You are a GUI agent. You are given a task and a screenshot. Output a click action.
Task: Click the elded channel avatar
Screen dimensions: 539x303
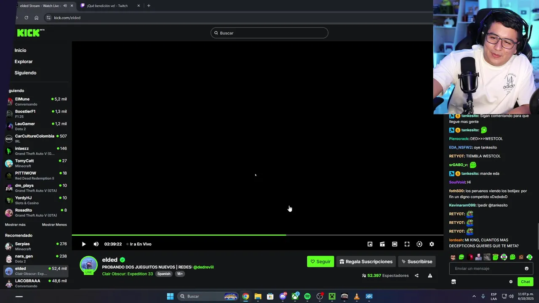click(x=89, y=265)
